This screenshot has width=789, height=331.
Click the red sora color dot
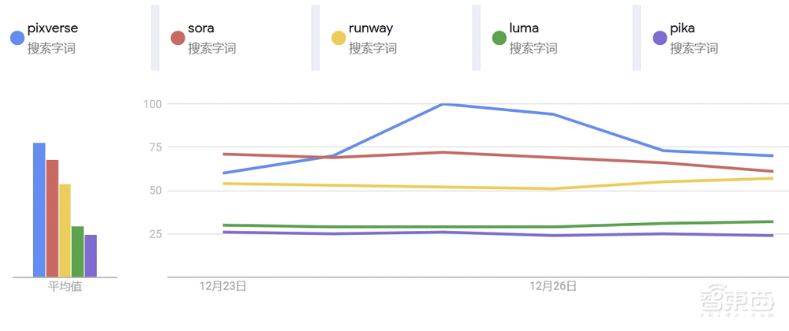(178, 38)
